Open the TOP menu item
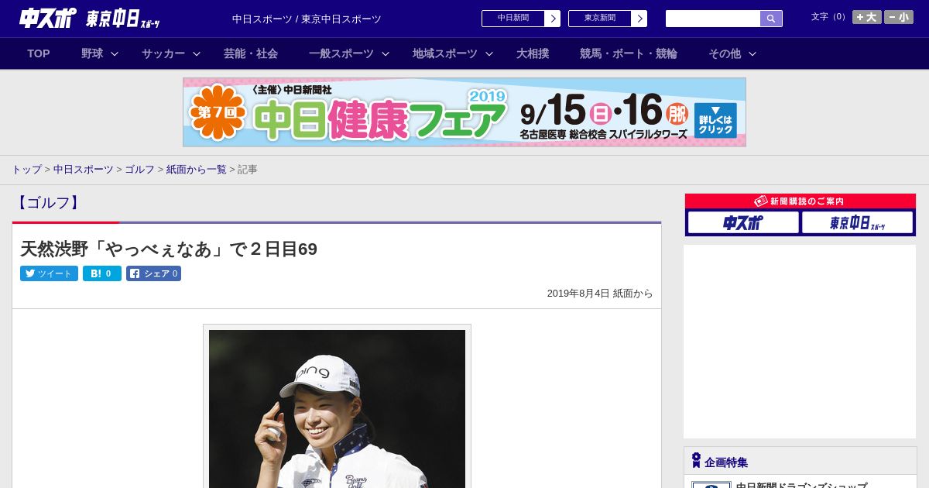Screen dimensions: 929x488 pyautogui.click(x=39, y=53)
